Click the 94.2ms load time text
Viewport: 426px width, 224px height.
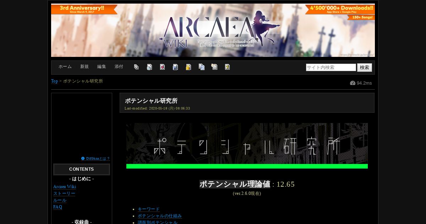pyautogui.click(x=364, y=83)
